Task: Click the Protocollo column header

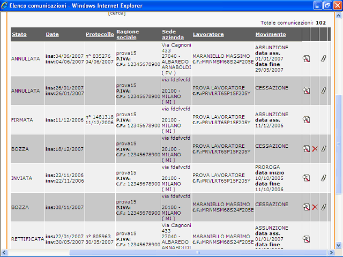Action: pos(100,34)
